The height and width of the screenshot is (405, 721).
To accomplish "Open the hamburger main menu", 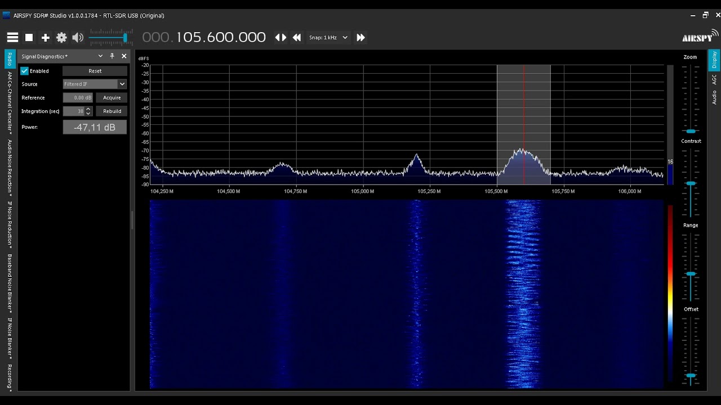I will [12, 38].
